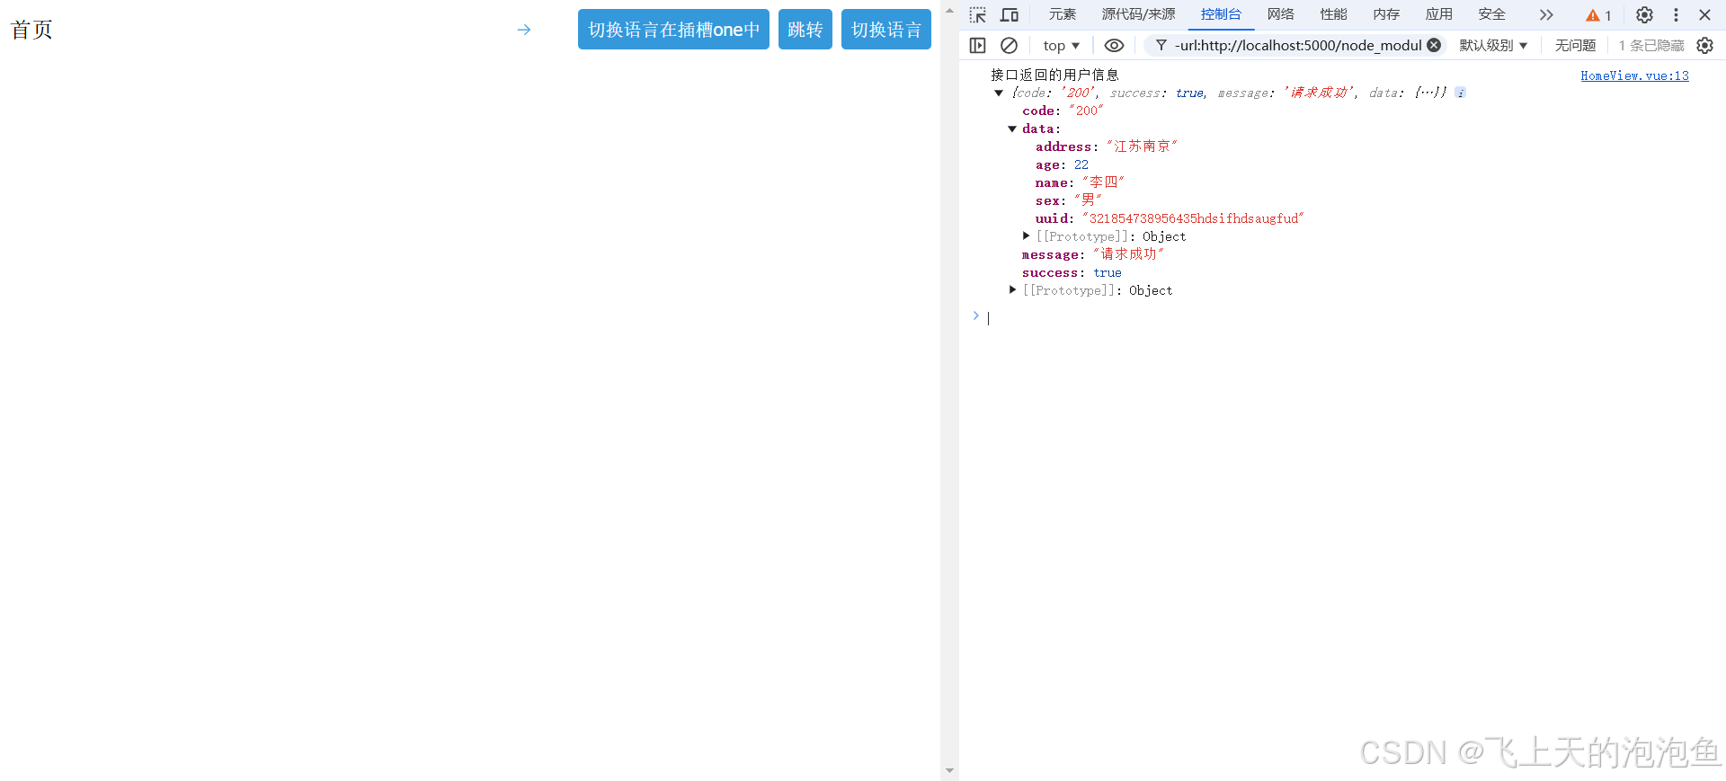1726x781 pixels.
Task: Open the top context dropdown
Action: point(1061,45)
